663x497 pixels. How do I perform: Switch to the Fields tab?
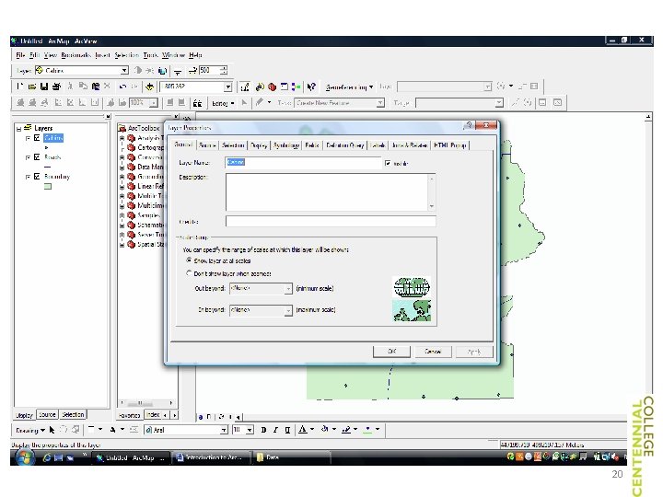tap(312, 145)
